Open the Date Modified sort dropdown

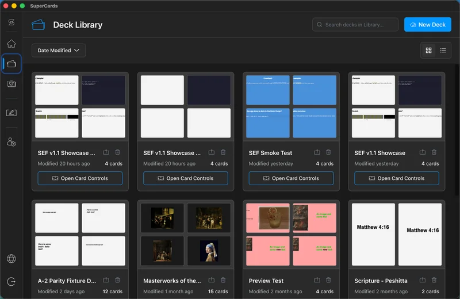click(59, 51)
